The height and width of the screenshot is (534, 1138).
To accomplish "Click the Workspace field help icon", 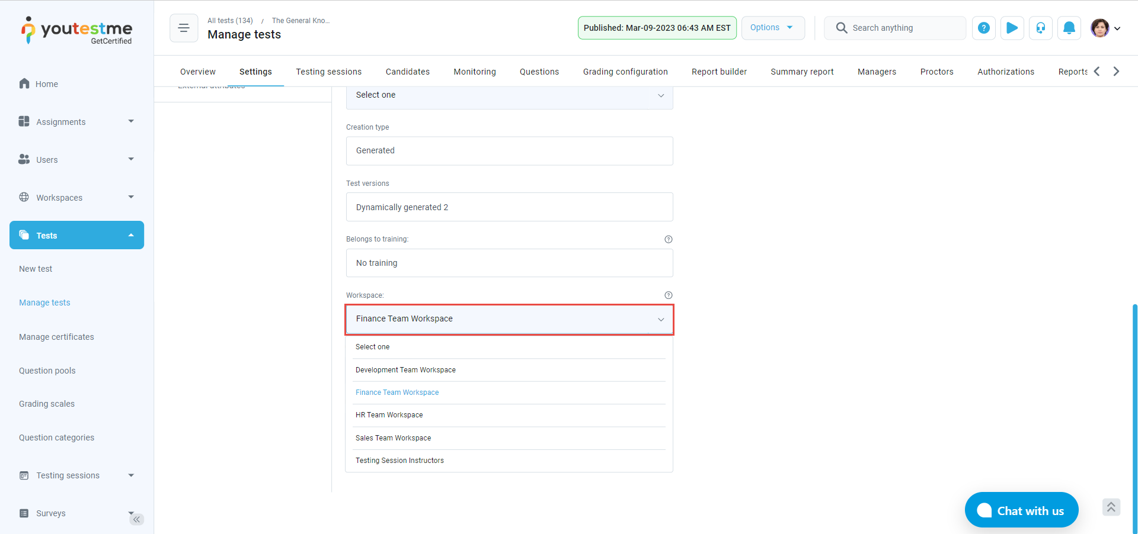I will (x=668, y=295).
